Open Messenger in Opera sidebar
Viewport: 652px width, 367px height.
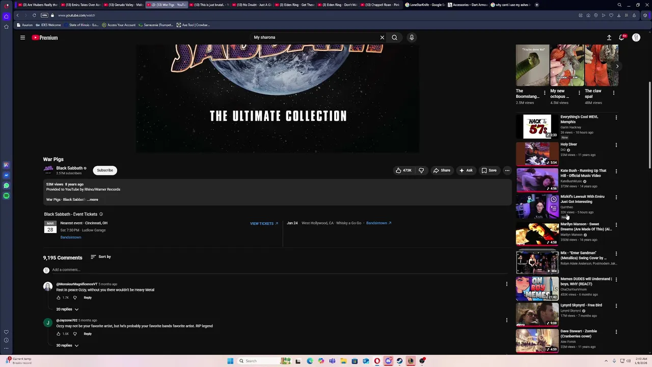[6, 175]
